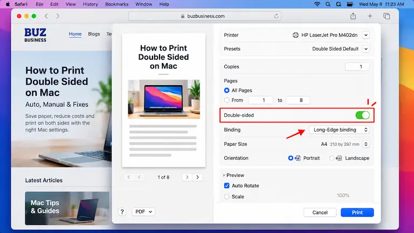Select the Scale radio button
The height and width of the screenshot is (233, 414).
click(226, 196)
